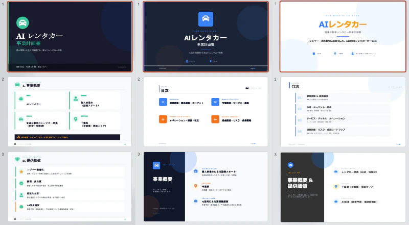The width and height of the screenshot is (409, 225).
Task: Click the icon beside AI活用 row on dark-grey slide
Action: click(336, 202)
